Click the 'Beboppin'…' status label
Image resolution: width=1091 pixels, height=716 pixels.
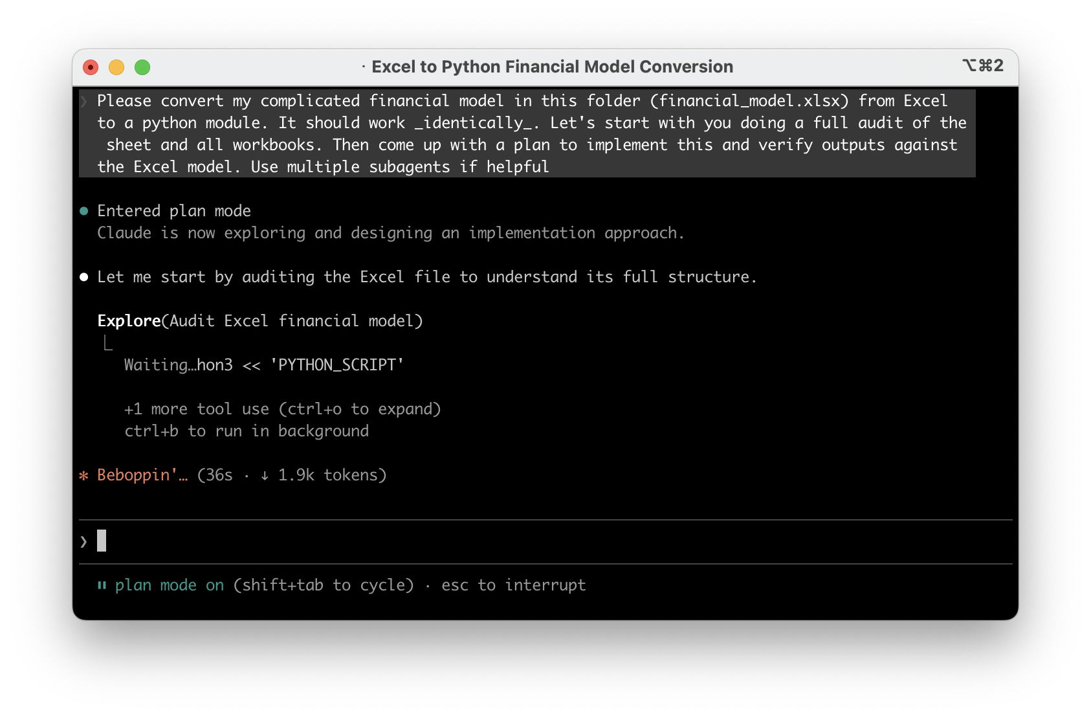[x=140, y=475]
